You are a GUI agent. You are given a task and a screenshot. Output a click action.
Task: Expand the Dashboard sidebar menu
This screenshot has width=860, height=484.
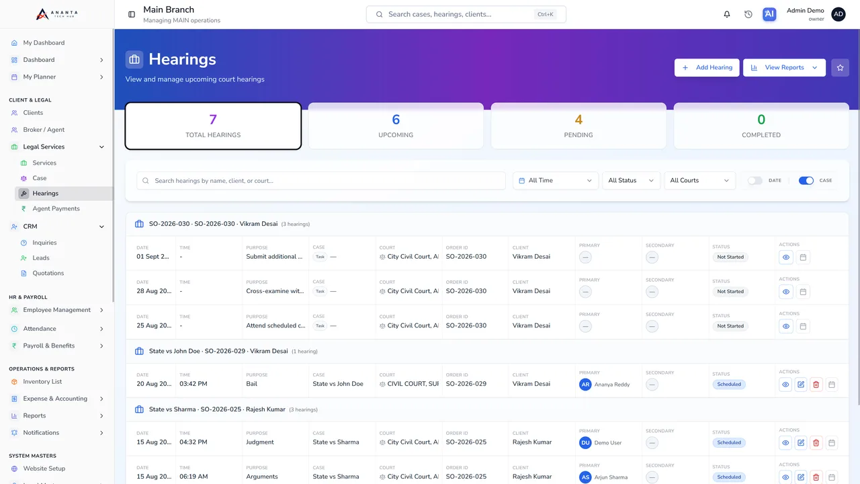click(57, 60)
